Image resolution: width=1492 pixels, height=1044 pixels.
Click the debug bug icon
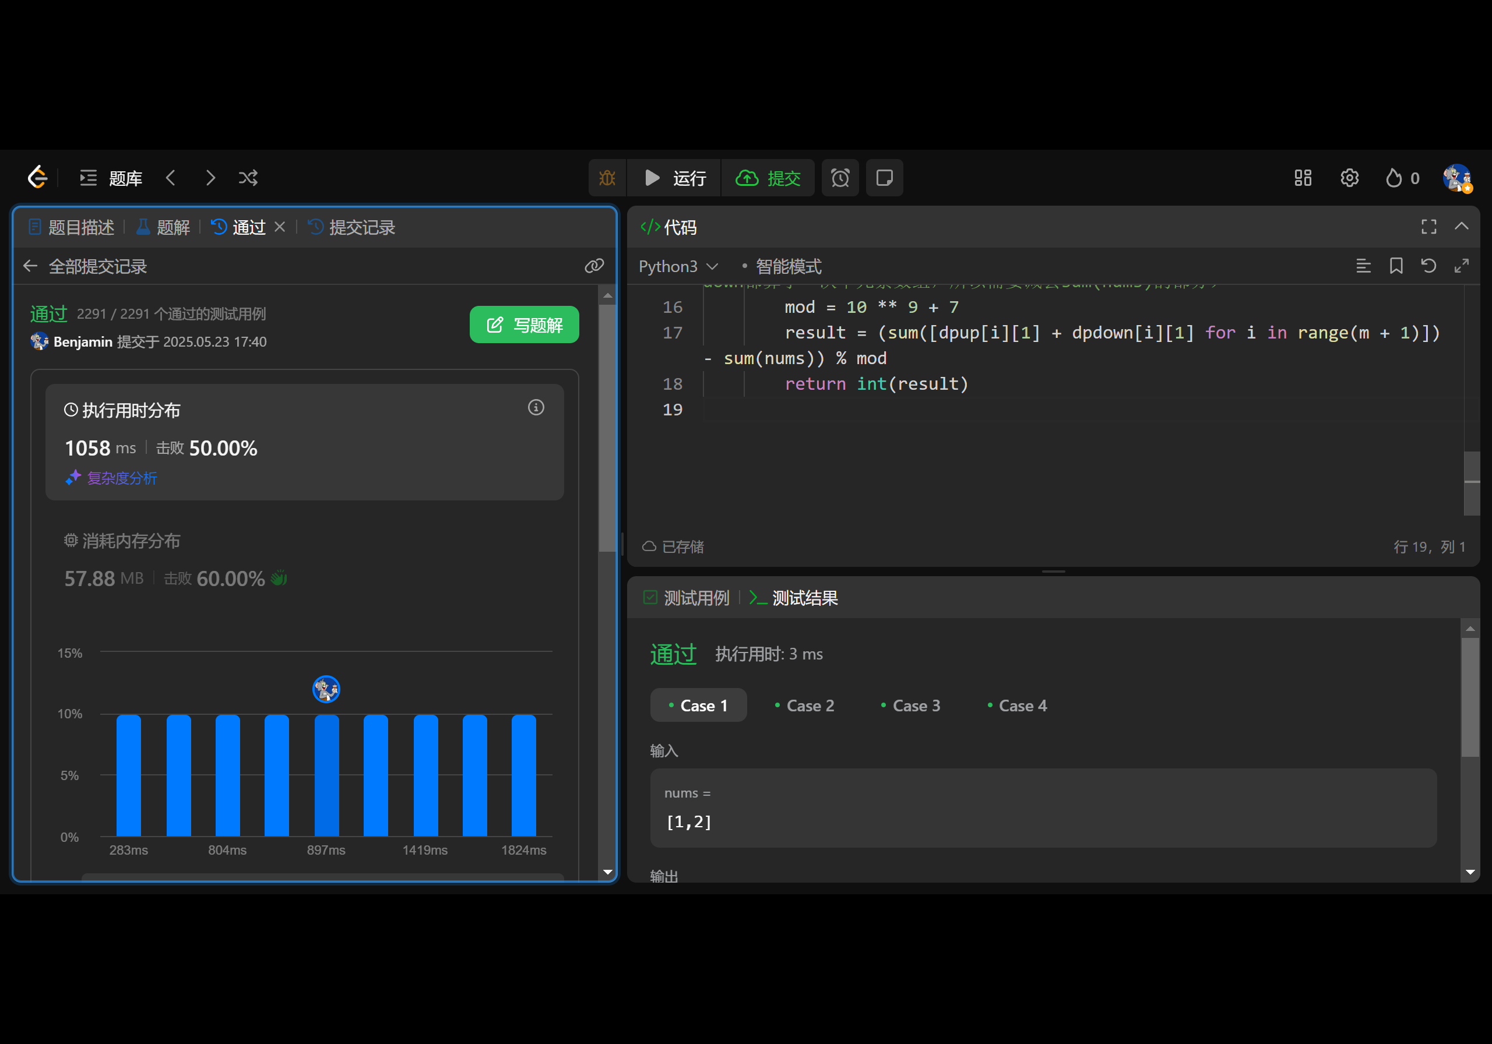point(607,178)
